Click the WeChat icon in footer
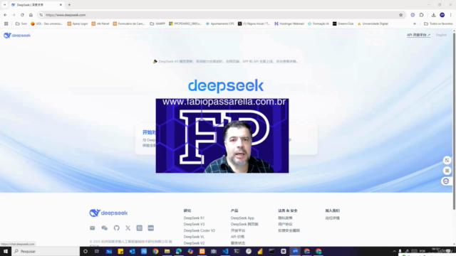 105,228
